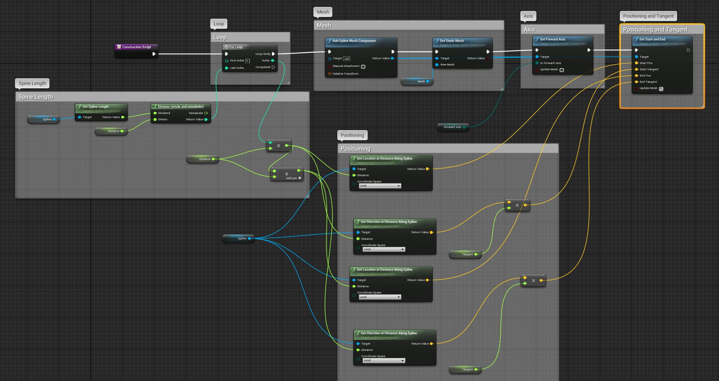Toggle the Manual Attachment checkbox
The image size is (719, 381).
(x=363, y=67)
